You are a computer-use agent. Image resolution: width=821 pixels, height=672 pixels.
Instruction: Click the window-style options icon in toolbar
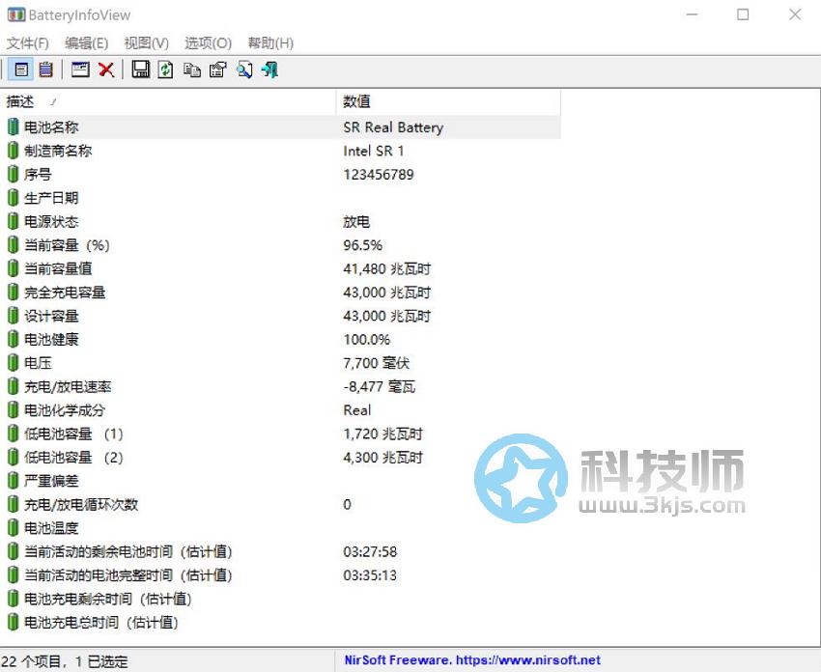point(80,70)
